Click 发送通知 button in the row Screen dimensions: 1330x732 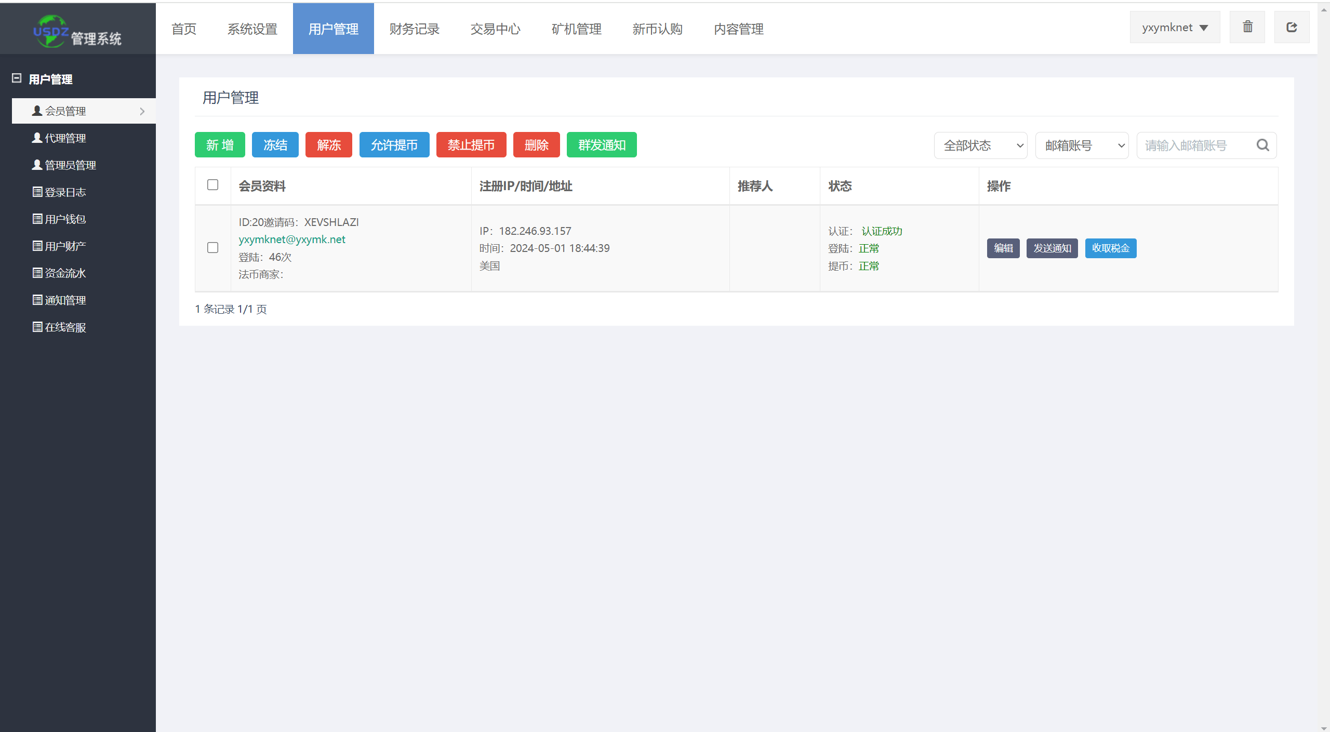coord(1052,248)
